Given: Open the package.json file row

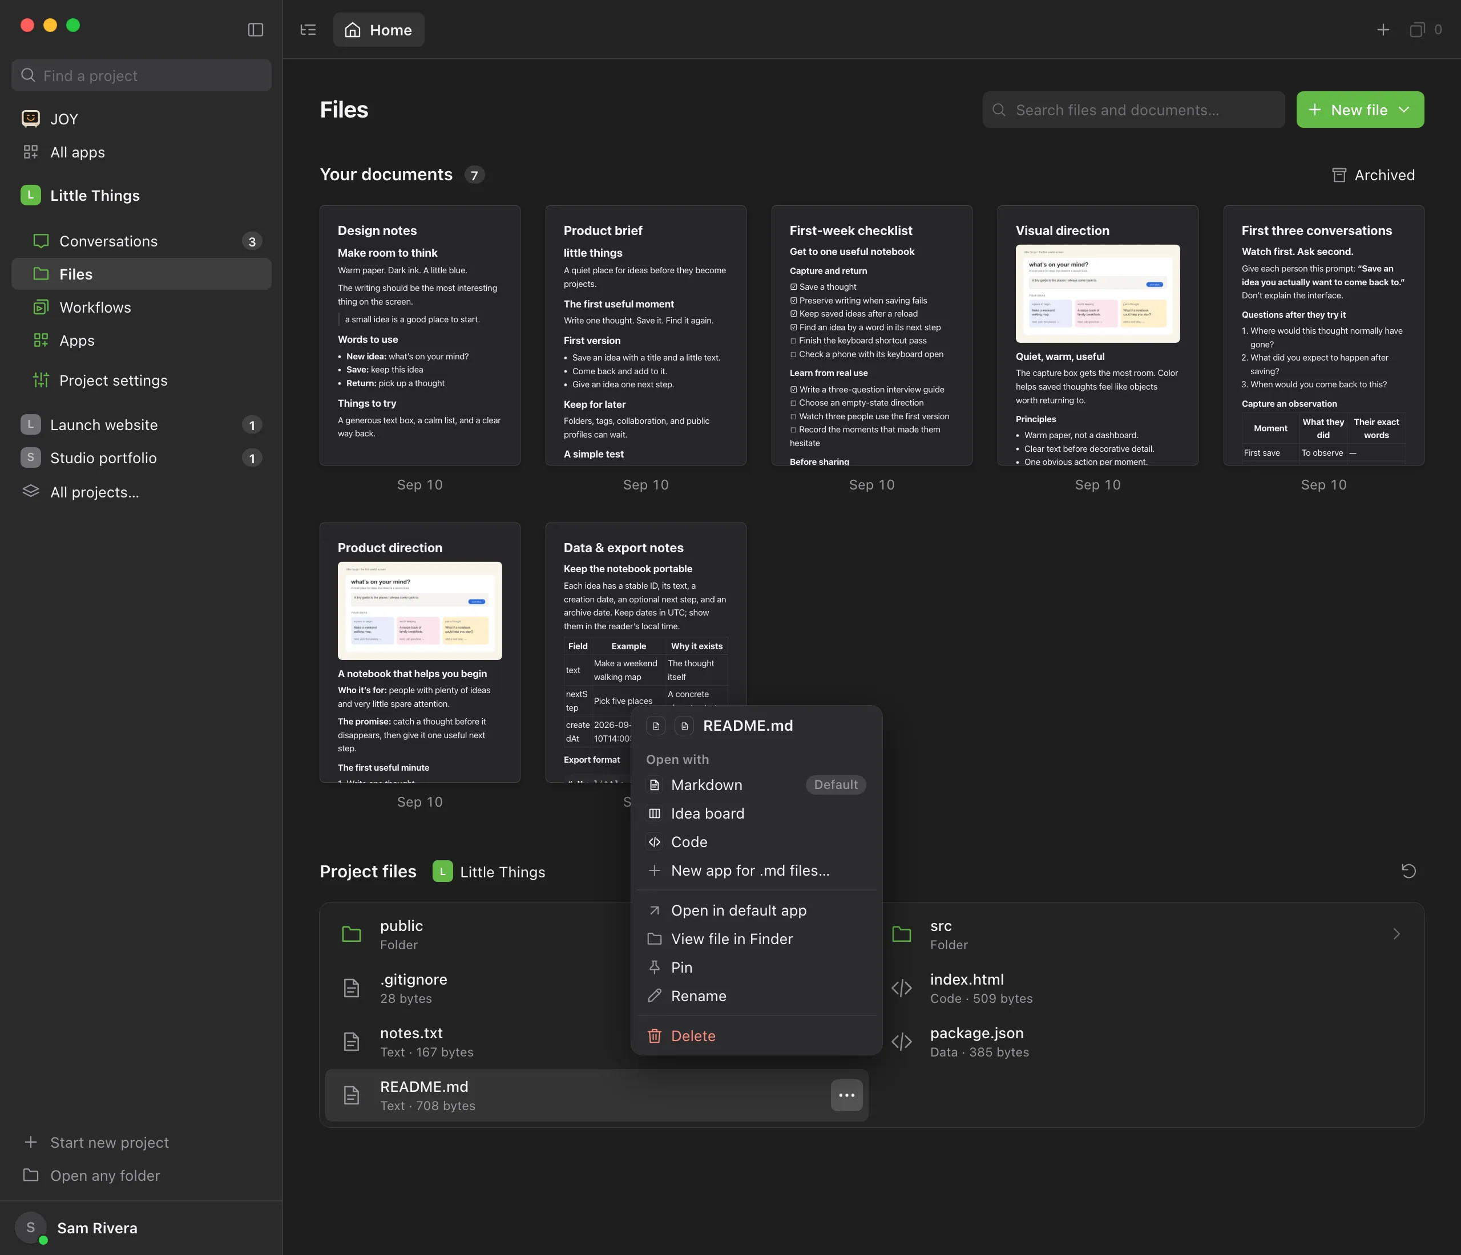Looking at the screenshot, I should coord(1147,1042).
